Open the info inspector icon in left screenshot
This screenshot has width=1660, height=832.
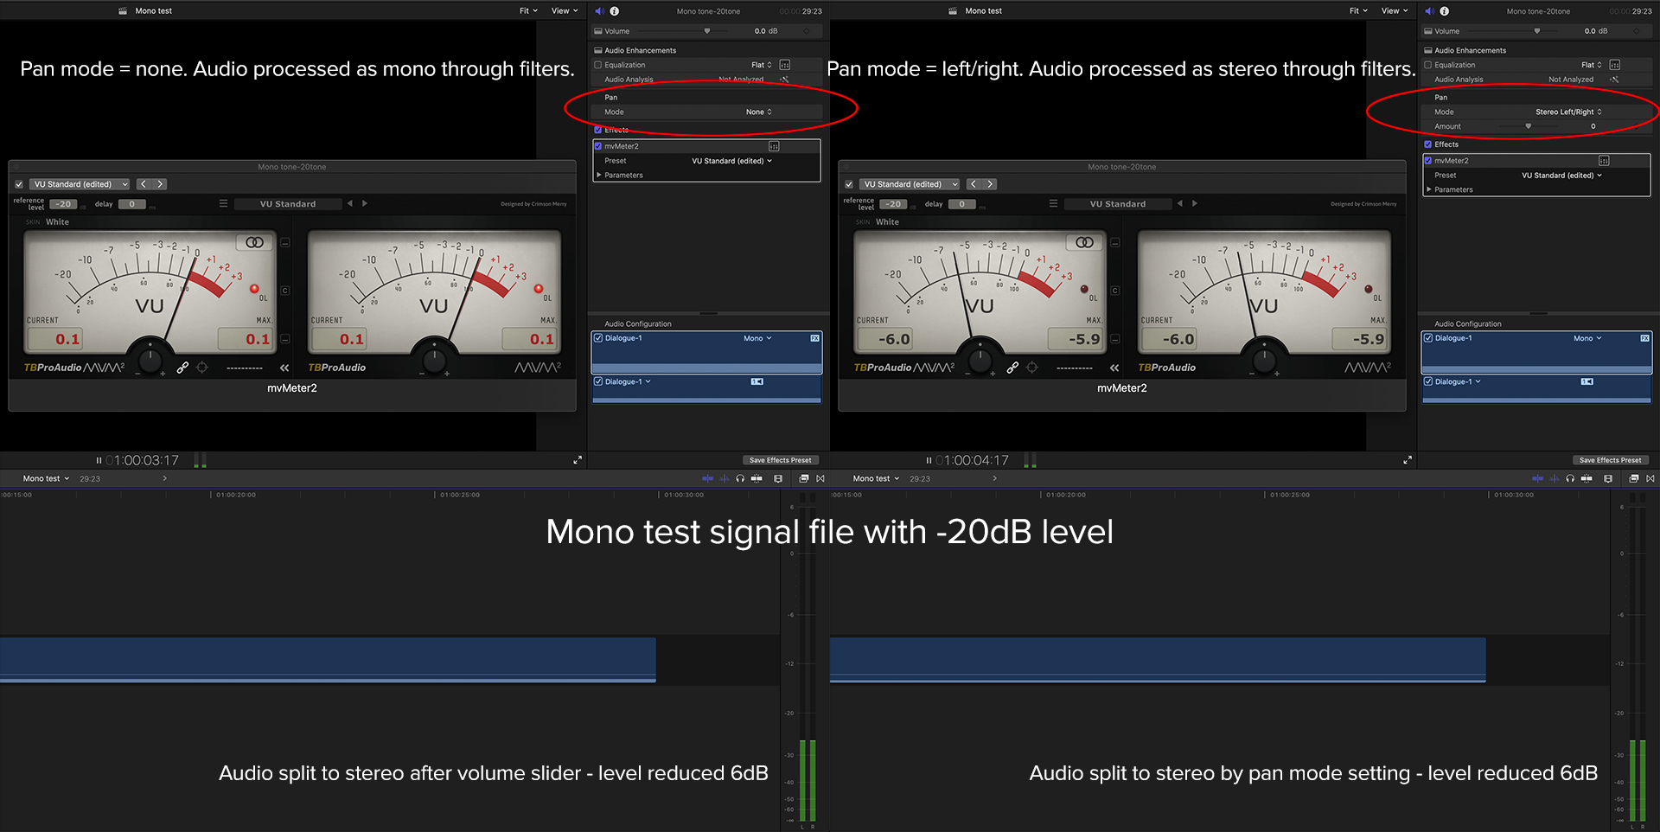(615, 11)
